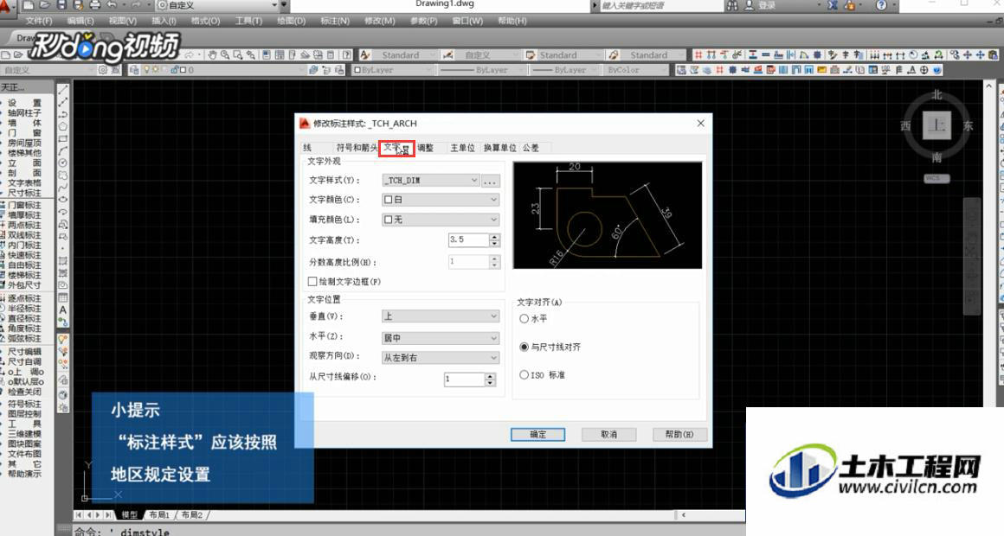This screenshot has height=536, width=1004.
Task: Open the 格式(O) menu
Action: 205,21
